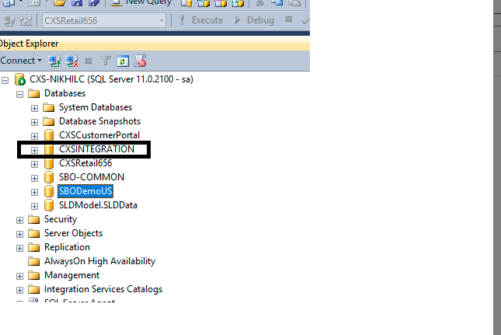Click the CXS-NIKHILC server icon
The image size is (501, 335).
[20, 79]
